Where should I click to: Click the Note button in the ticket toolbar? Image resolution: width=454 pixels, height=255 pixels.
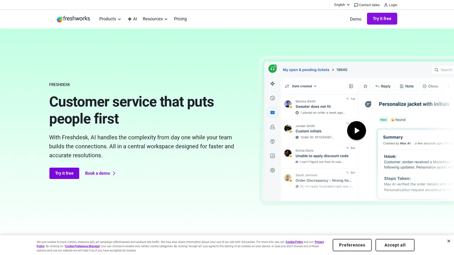pos(407,86)
